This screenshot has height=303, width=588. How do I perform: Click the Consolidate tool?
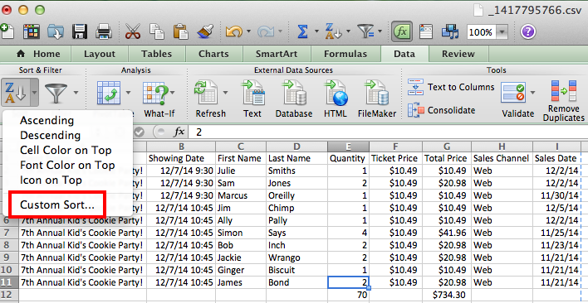[441, 110]
